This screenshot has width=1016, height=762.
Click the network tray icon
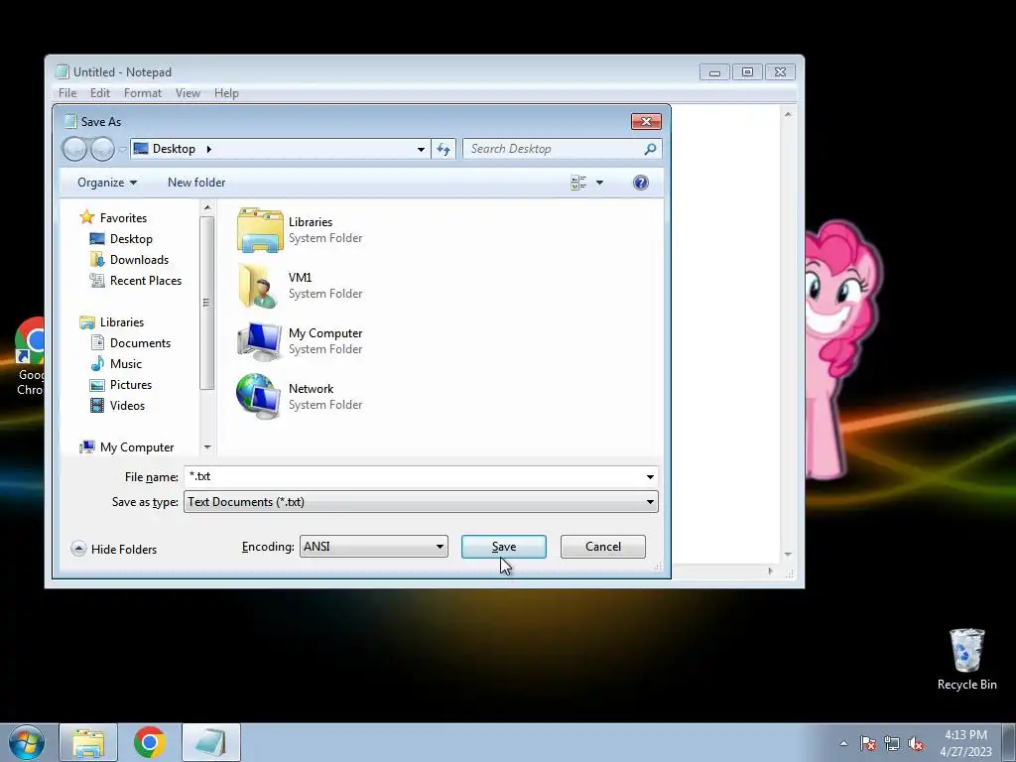point(892,743)
